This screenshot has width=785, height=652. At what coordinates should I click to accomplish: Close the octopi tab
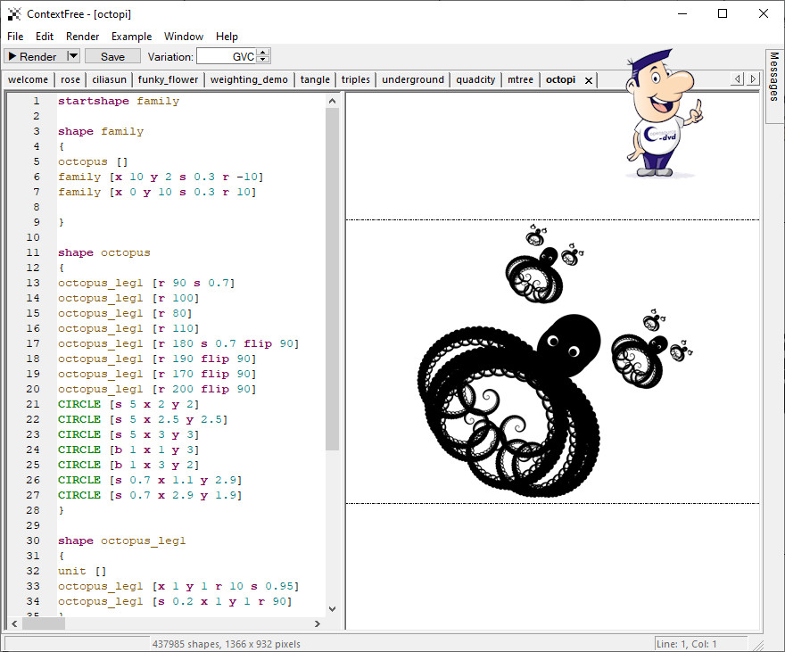pyautogui.click(x=589, y=80)
